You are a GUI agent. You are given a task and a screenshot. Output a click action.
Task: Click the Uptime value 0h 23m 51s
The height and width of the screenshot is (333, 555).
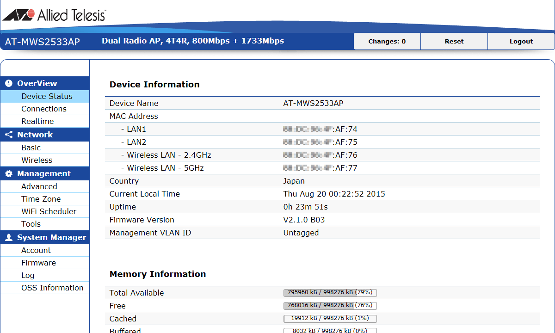[x=305, y=207]
